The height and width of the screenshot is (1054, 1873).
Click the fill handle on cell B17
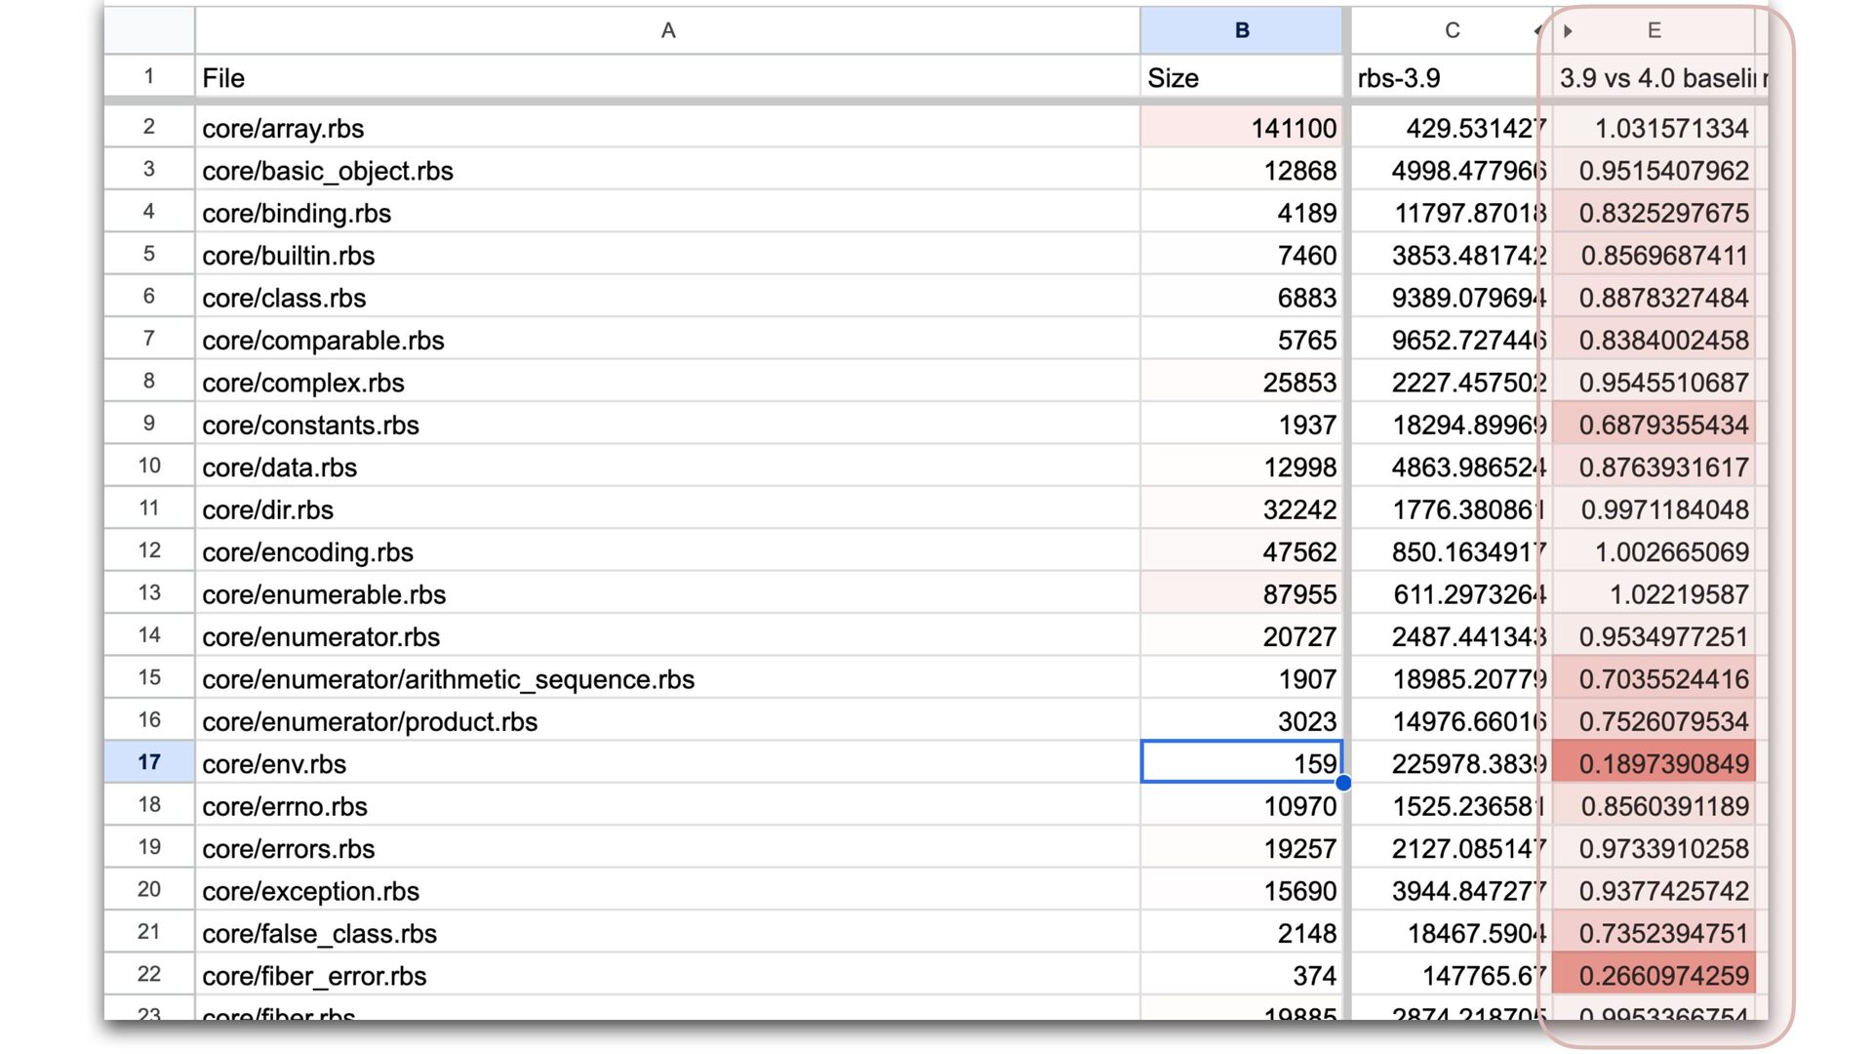(1343, 783)
